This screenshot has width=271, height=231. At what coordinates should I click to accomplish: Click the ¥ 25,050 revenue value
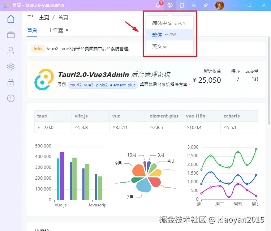[207, 80]
